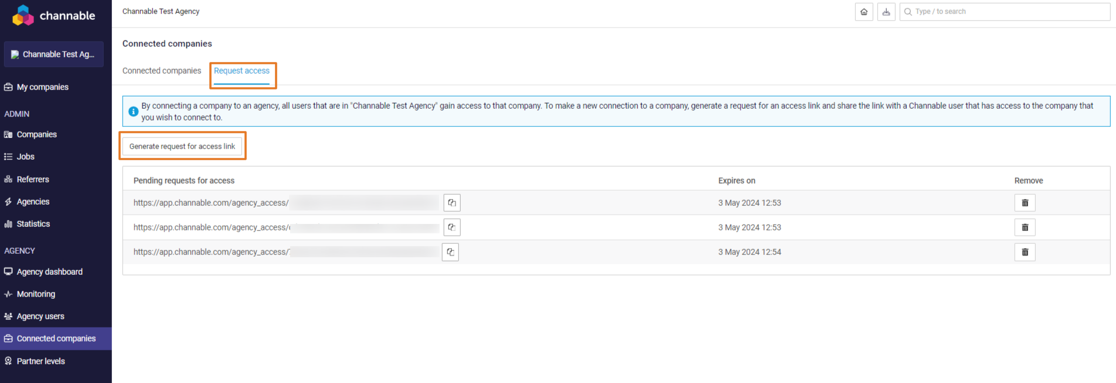Screen dimensions: 1116x383
Task: Remove the second pending access request
Action: tap(1025, 227)
